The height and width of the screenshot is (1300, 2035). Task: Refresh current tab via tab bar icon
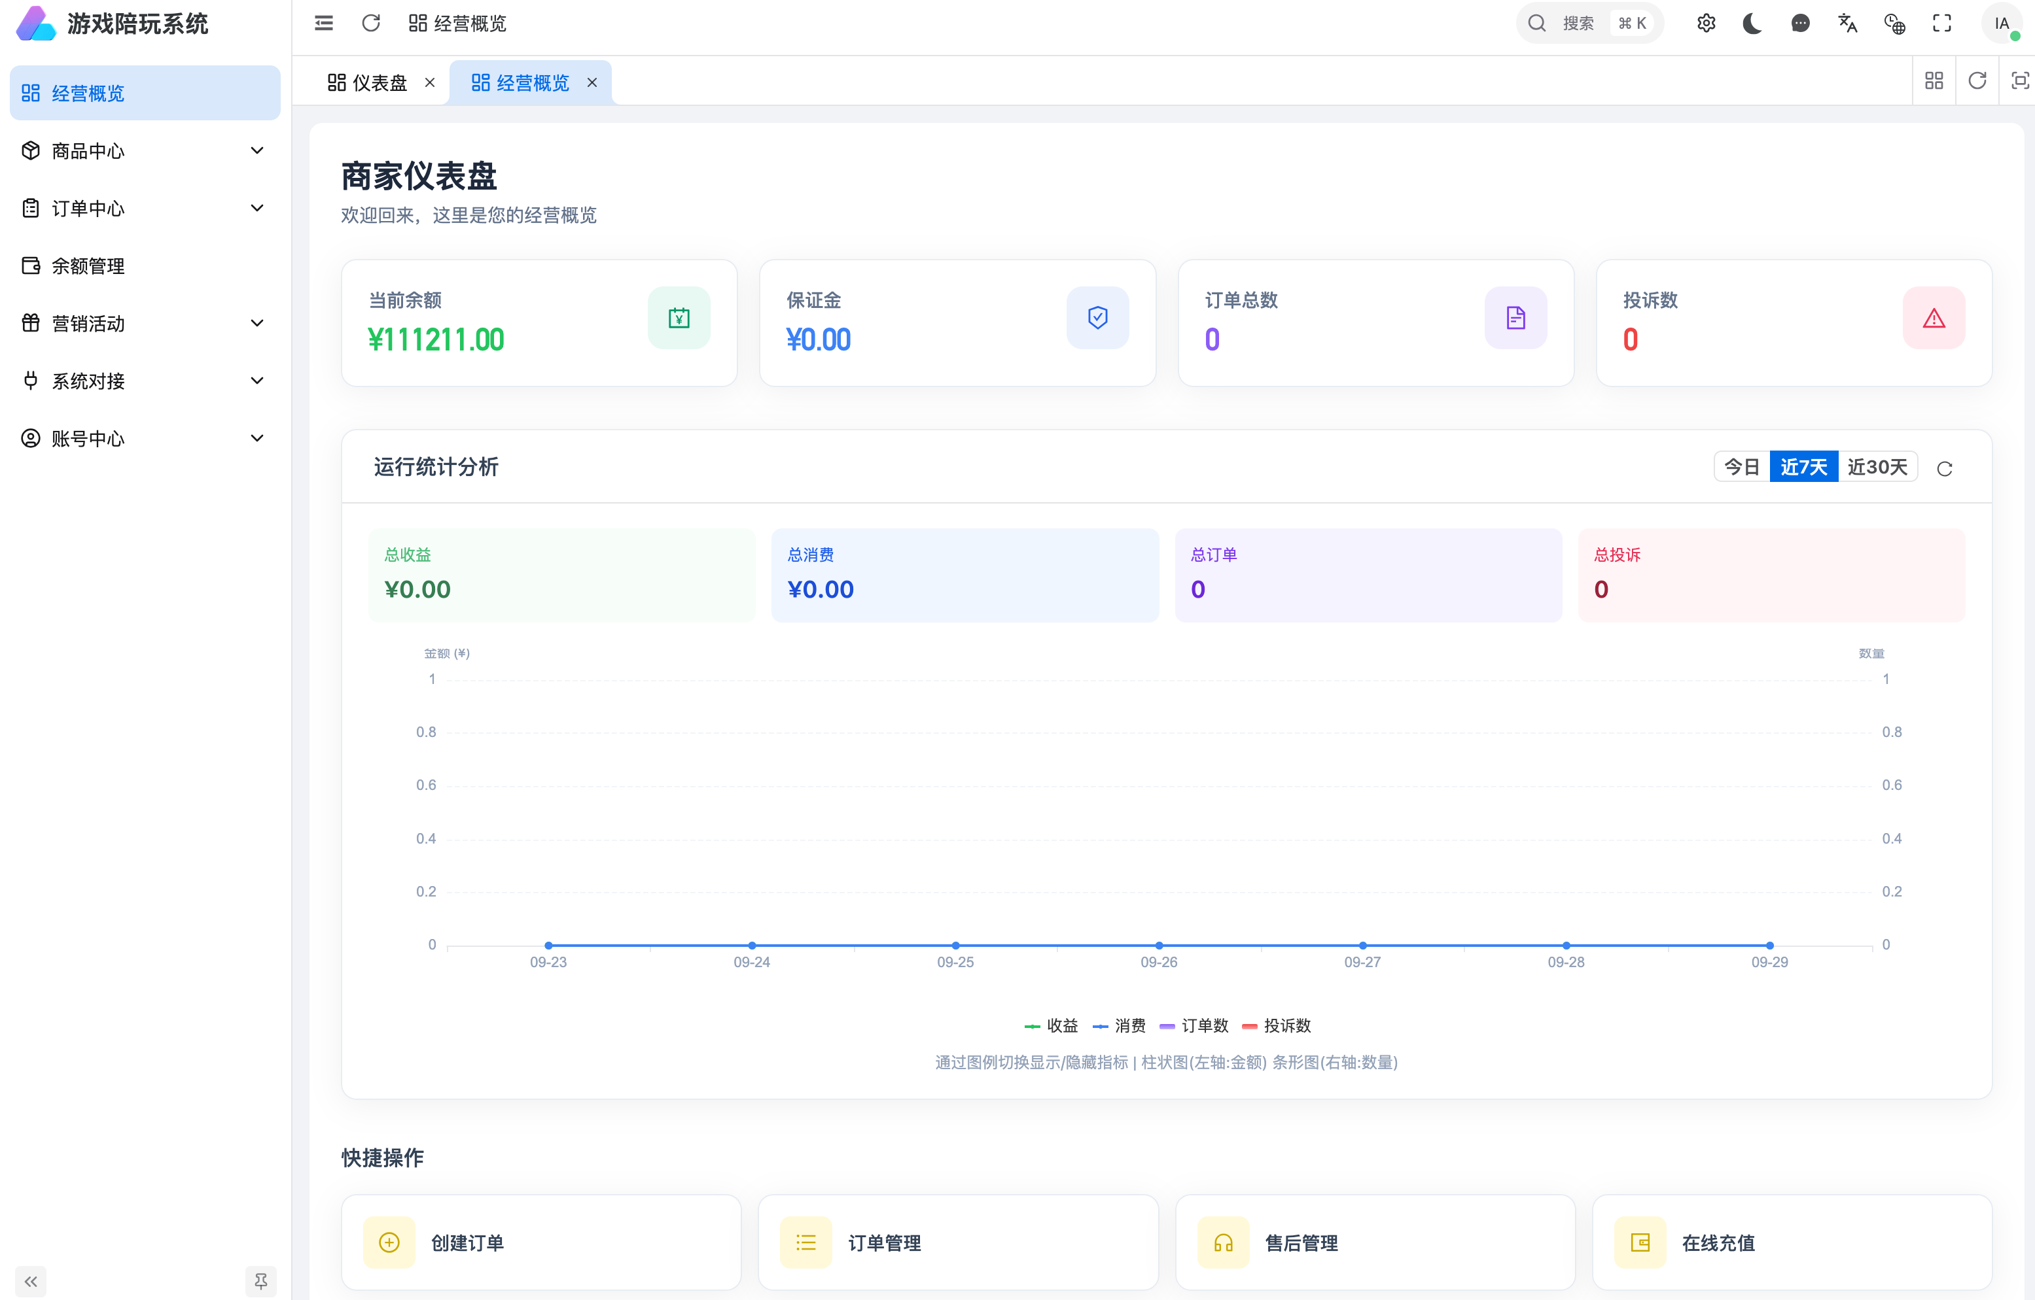1977,80
